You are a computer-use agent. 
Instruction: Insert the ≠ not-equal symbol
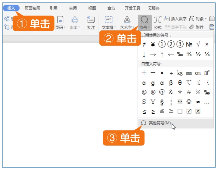pyautogui.click(x=144, y=44)
